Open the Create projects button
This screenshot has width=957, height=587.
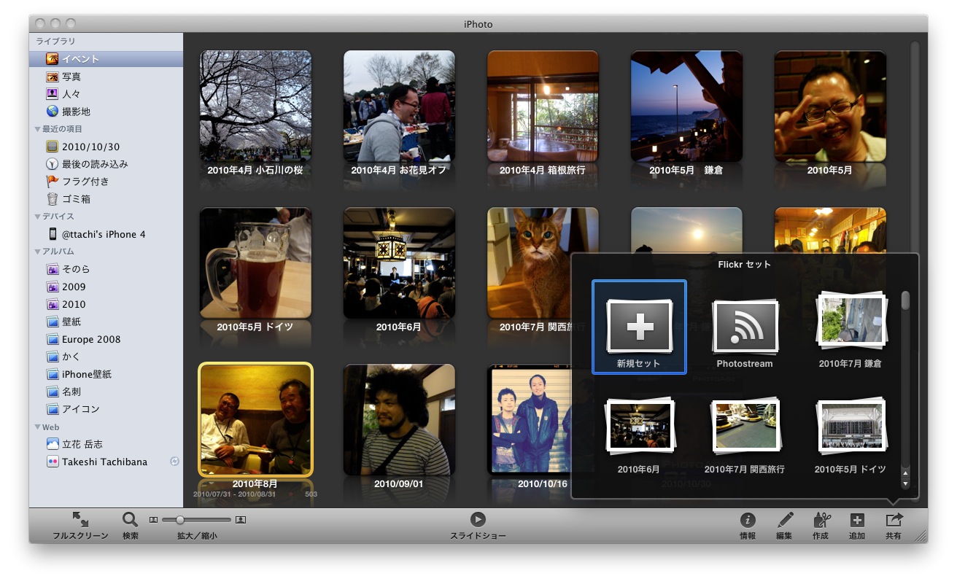point(821,521)
